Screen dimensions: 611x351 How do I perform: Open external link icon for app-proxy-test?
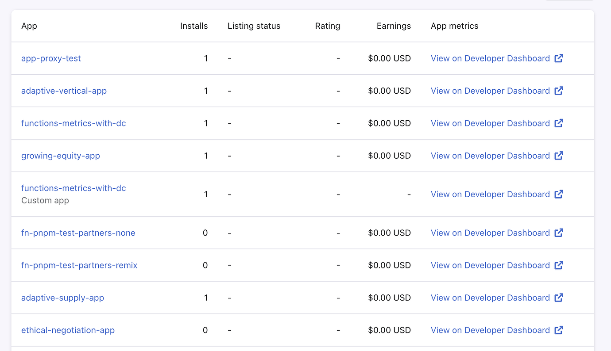coord(559,58)
